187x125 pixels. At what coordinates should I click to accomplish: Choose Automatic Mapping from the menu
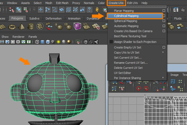(x=126, y=26)
